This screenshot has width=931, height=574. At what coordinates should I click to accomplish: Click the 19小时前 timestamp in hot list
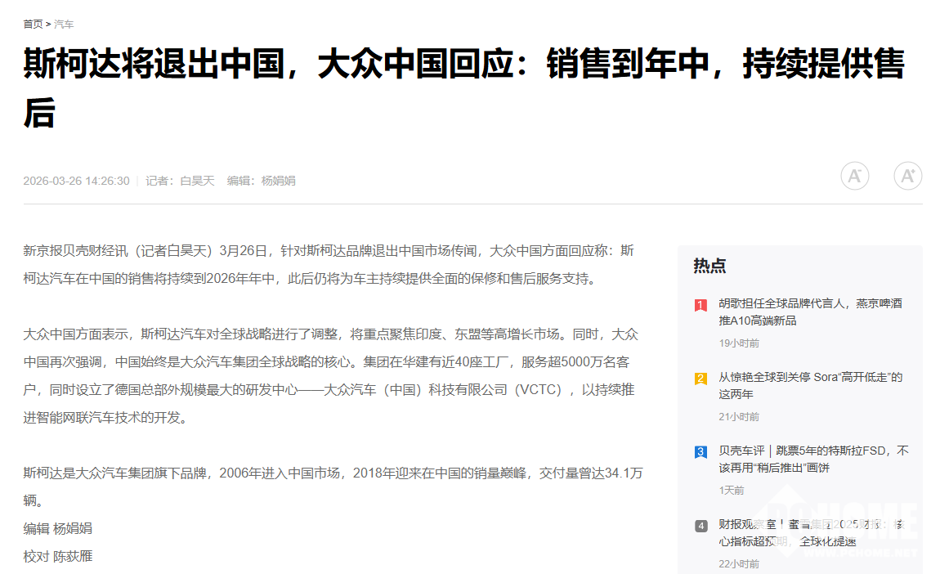(x=739, y=343)
